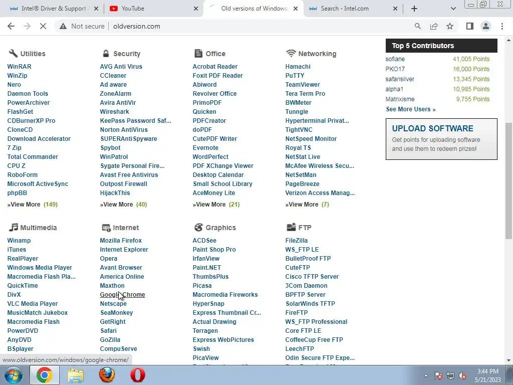Screen dimensions: 513x385
Task: Open the Paint Shop Pro link
Action: [x=214, y=250]
